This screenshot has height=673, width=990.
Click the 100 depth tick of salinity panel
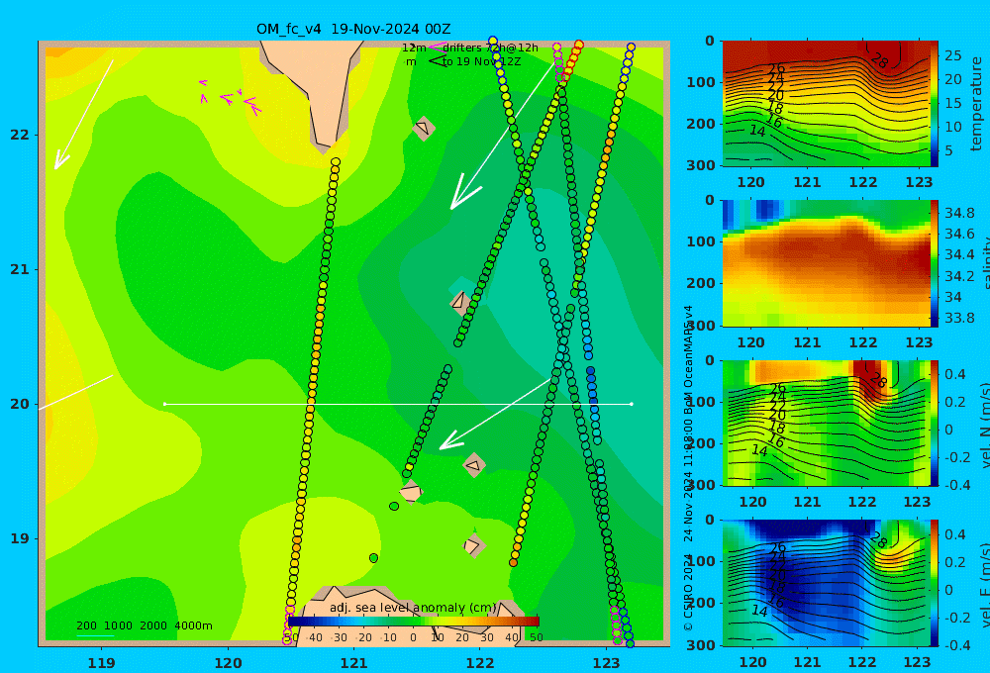pos(702,241)
